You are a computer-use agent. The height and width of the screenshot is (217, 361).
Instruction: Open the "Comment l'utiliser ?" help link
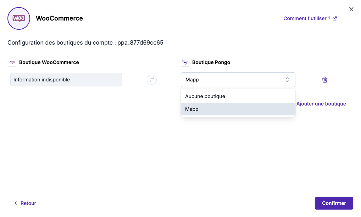307,18
